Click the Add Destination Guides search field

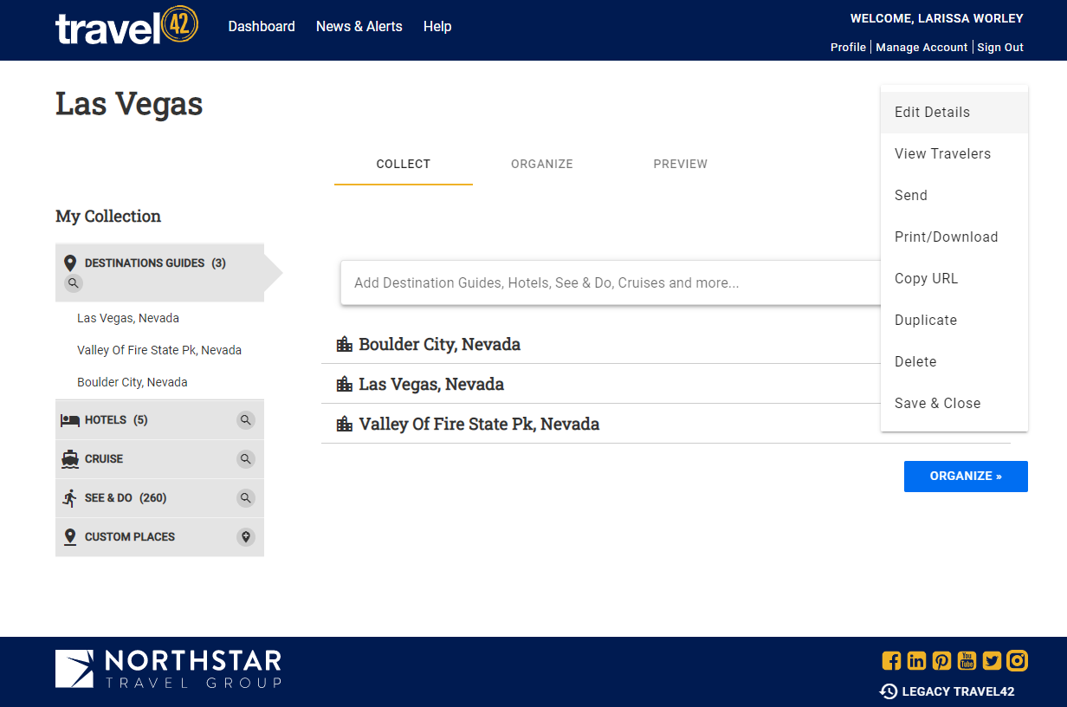click(x=606, y=282)
